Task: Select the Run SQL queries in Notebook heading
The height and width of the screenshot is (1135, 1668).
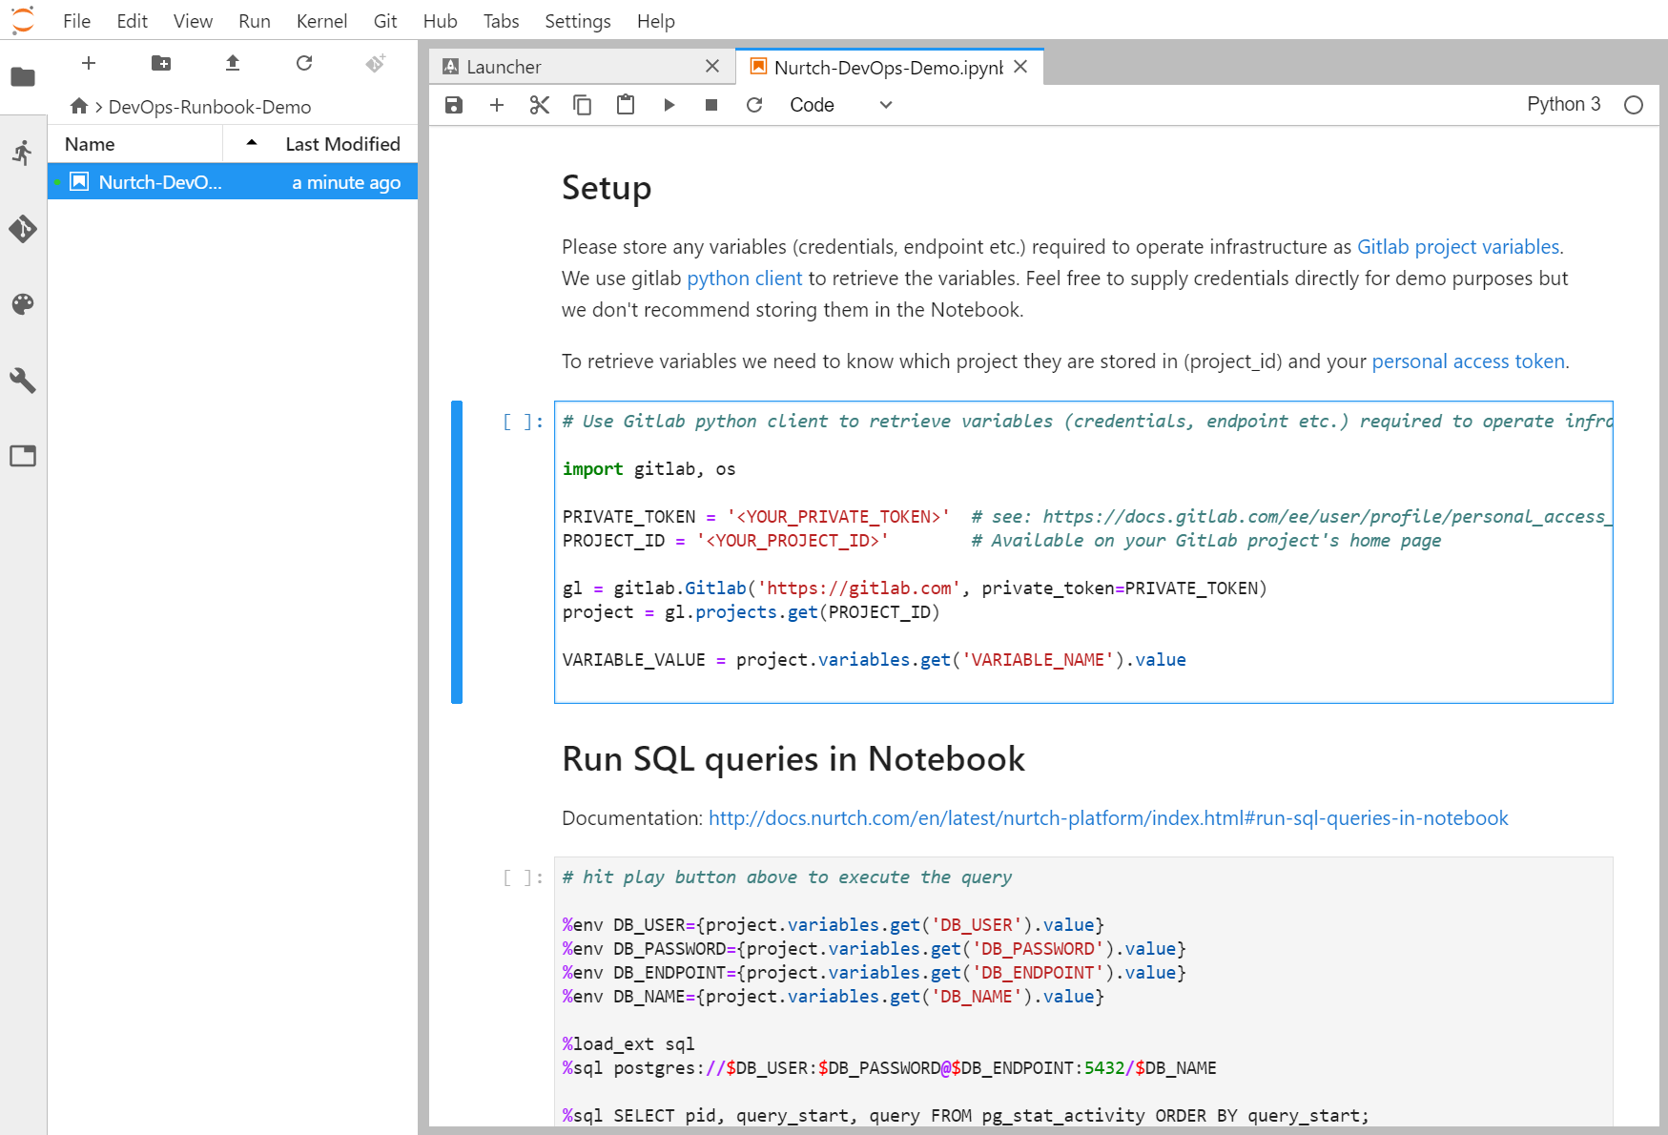Action: tap(793, 759)
